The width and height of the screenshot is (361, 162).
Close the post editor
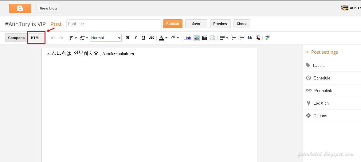tap(241, 24)
